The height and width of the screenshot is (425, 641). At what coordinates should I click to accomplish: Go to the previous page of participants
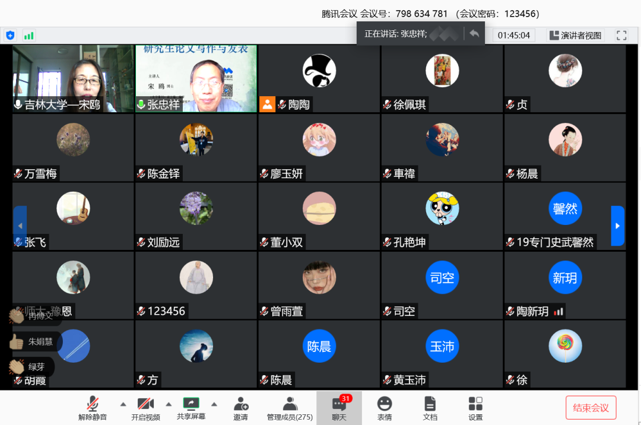point(20,226)
